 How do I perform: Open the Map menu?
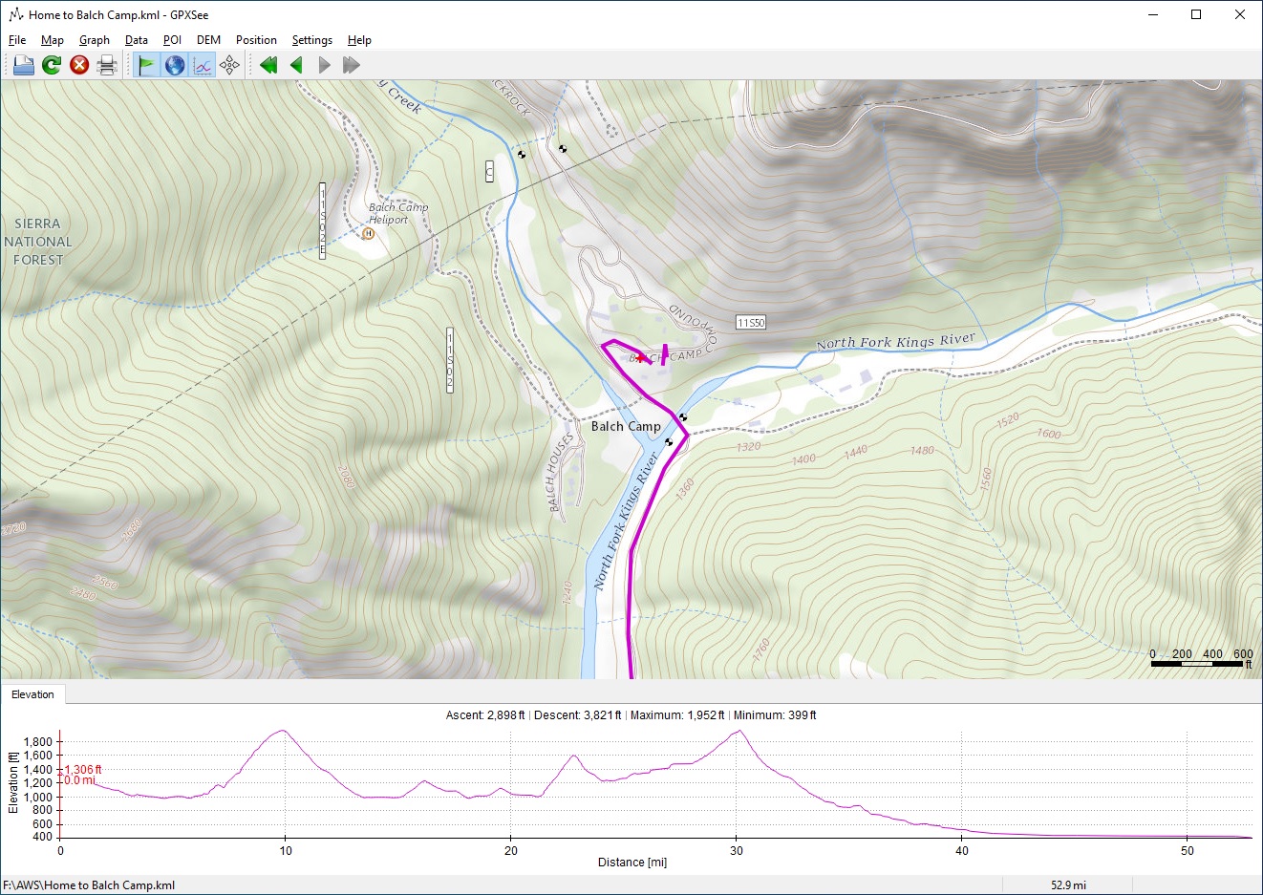(x=53, y=40)
